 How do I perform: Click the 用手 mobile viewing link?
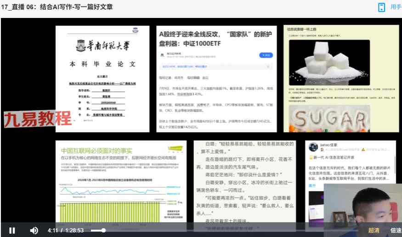[x=396, y=7]
